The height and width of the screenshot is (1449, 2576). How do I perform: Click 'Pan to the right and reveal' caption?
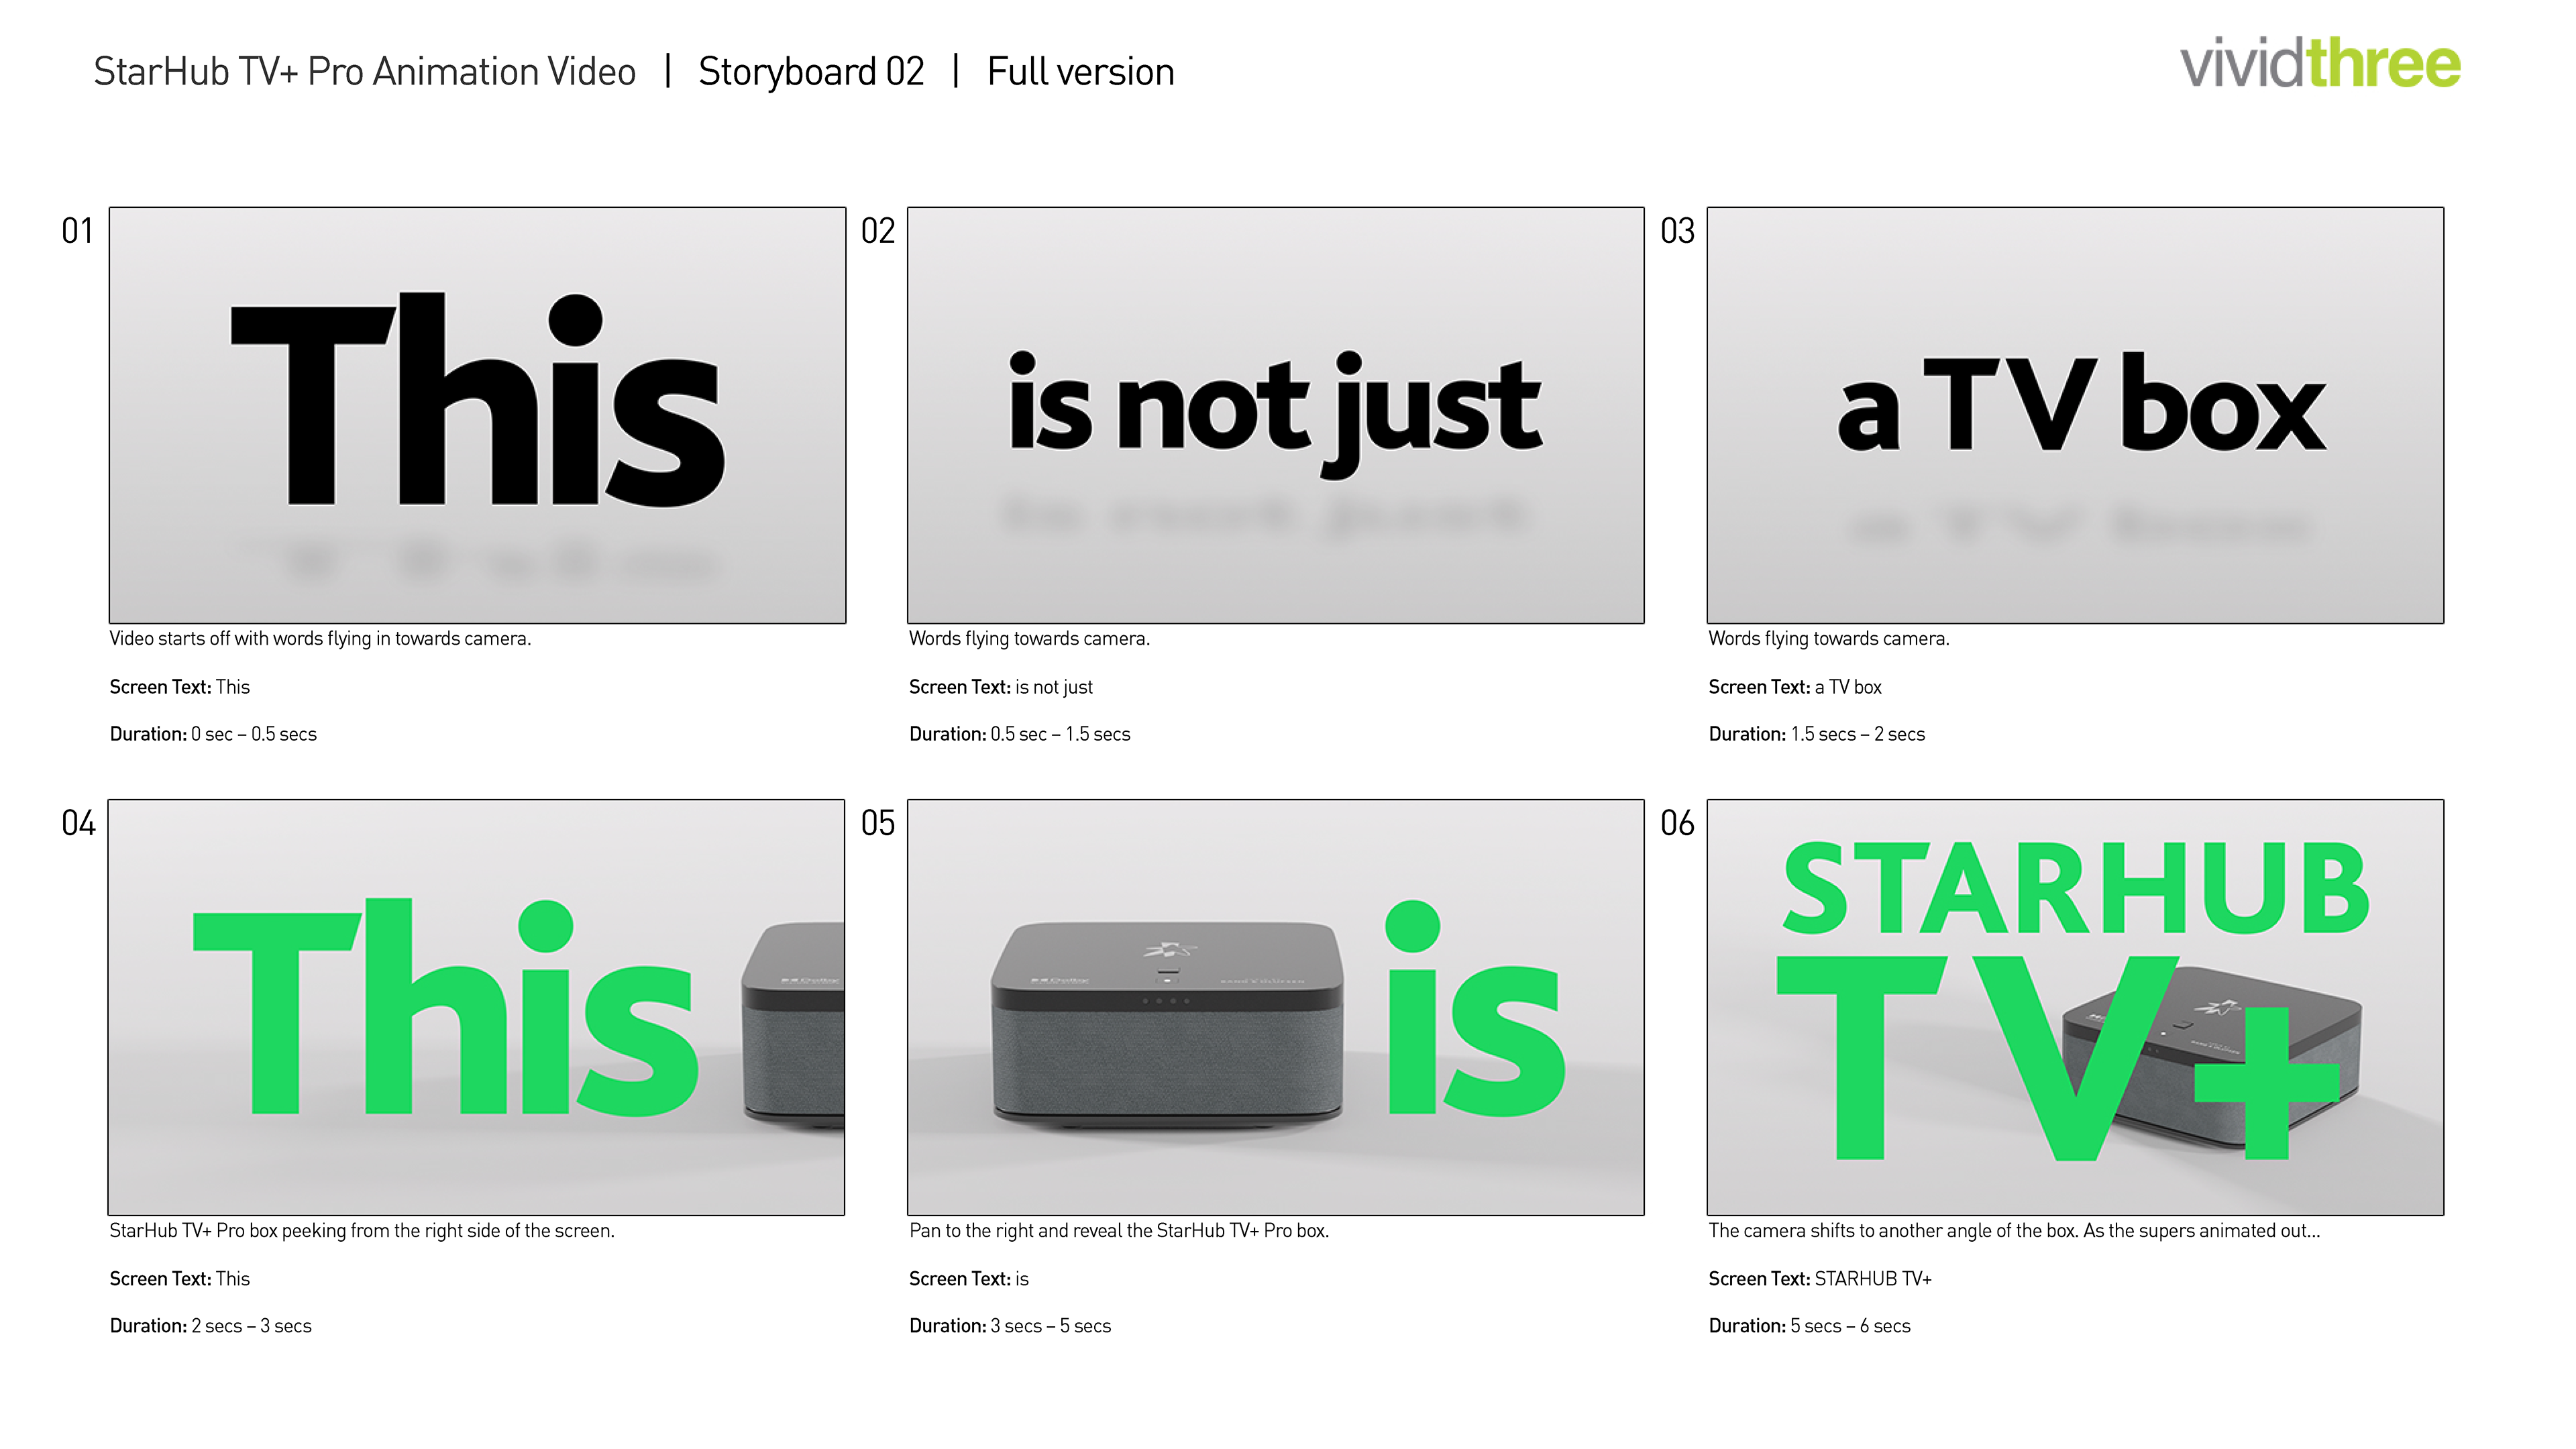click(x=1118, y=1230)
